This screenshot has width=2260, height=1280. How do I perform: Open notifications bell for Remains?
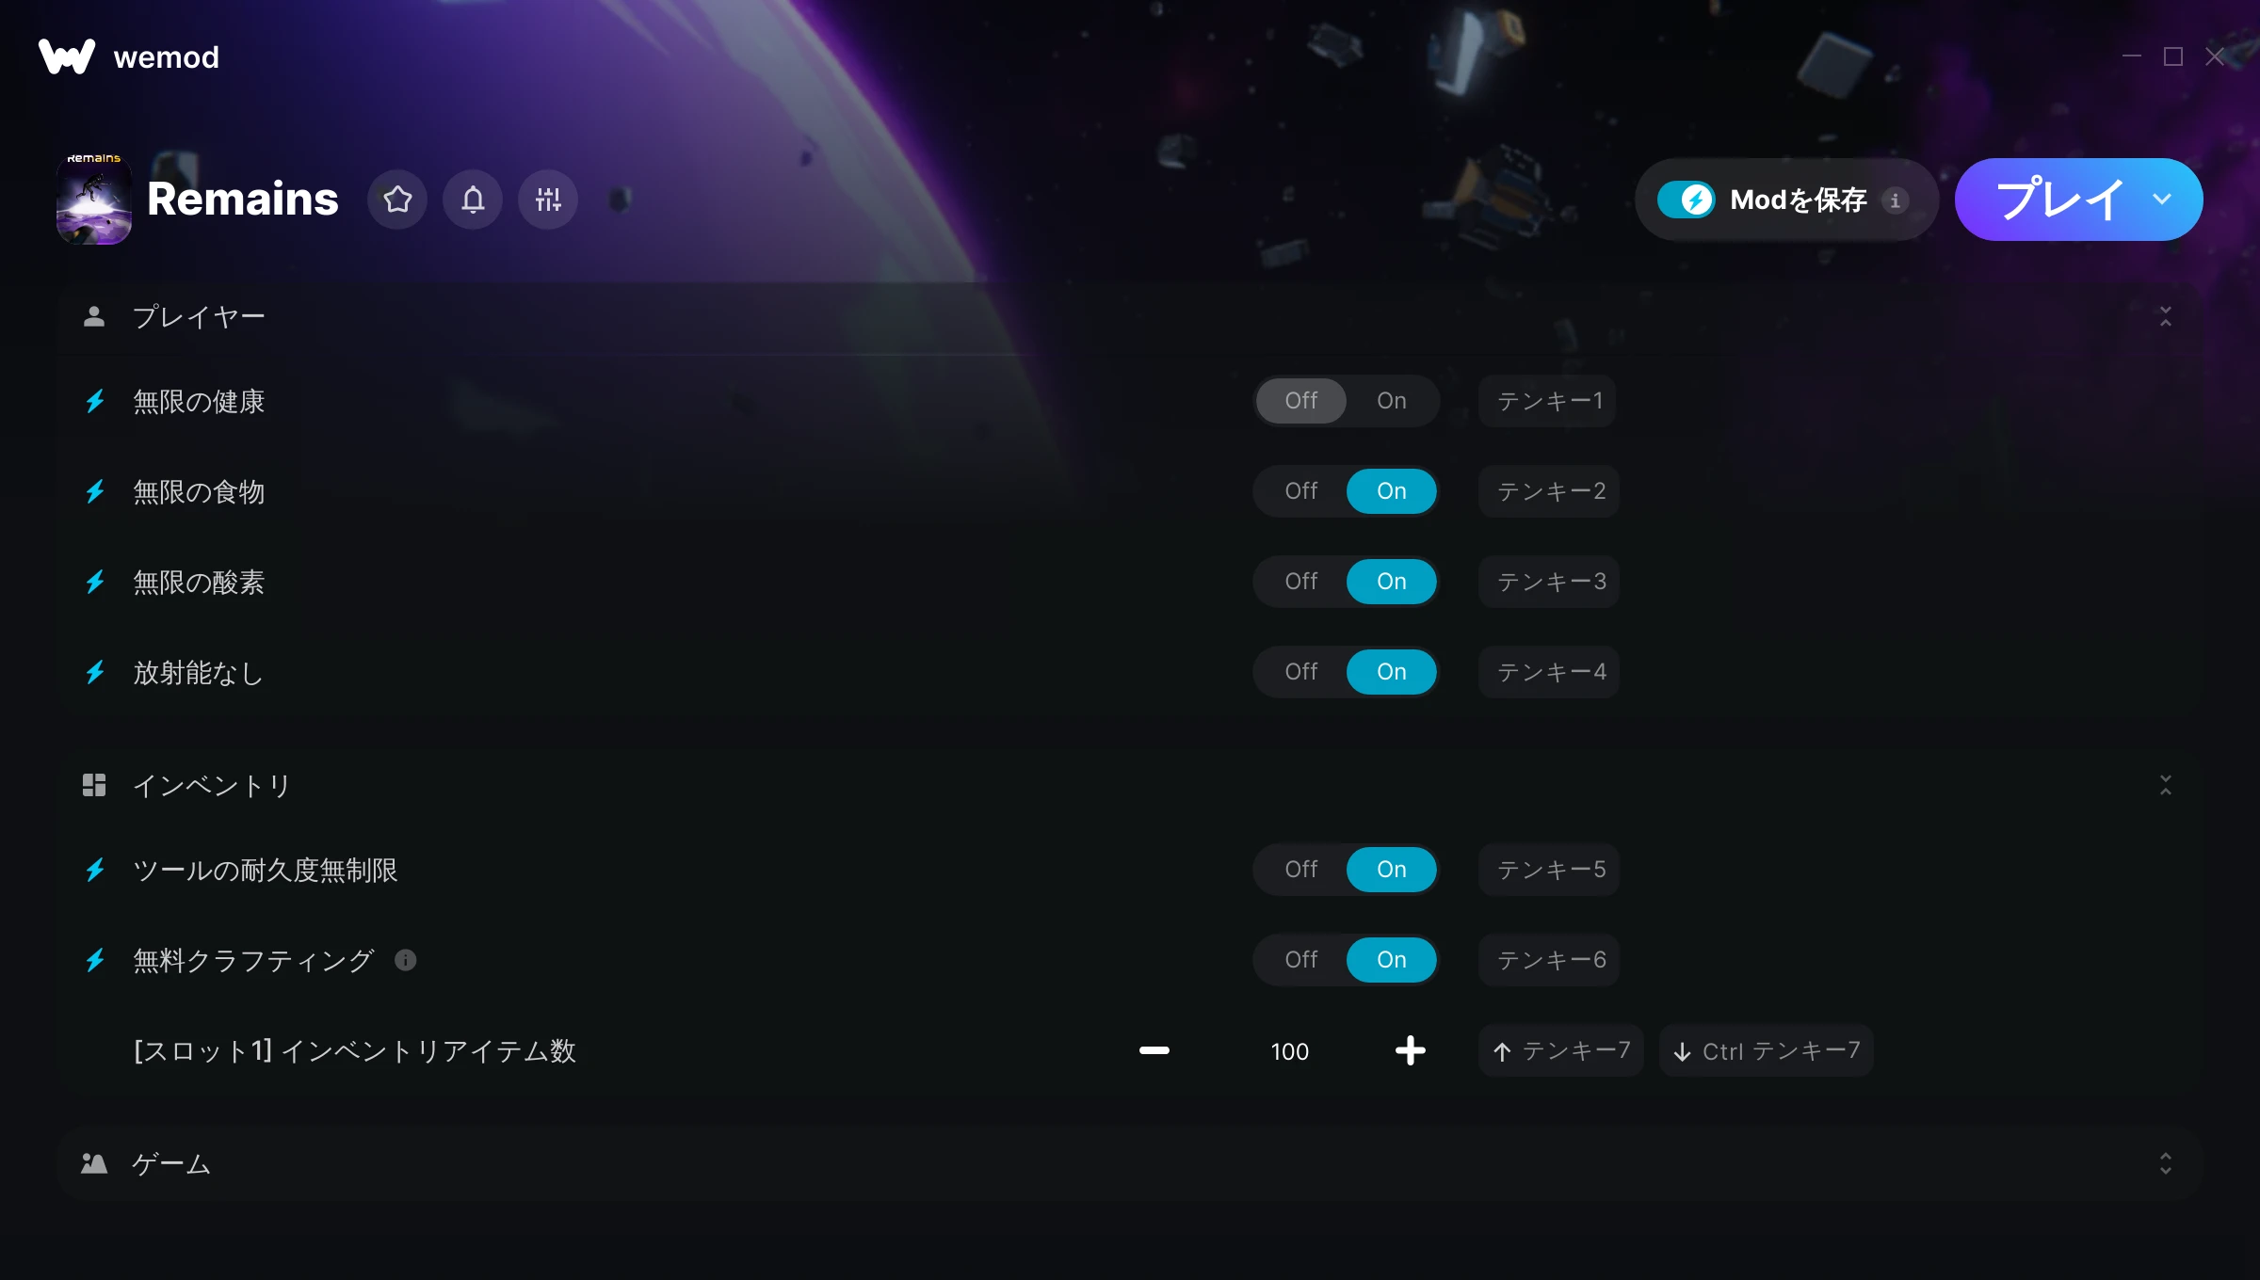(473, 200)
